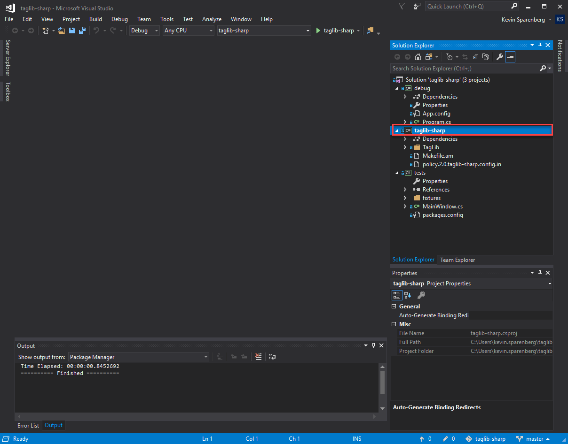Click the wrench Properties icon in Solution Explorer
This screenshot has width=568, height=444.
point(499,57)
